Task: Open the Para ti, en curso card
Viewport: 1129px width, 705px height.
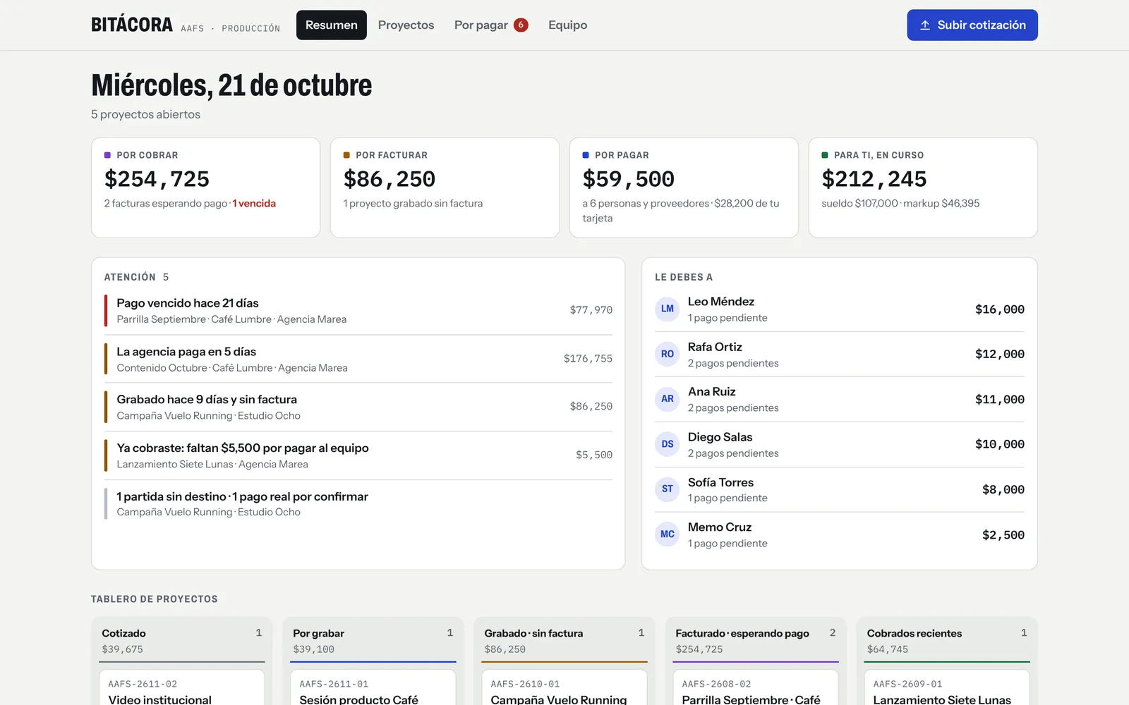Action: [x=923, y=188]
